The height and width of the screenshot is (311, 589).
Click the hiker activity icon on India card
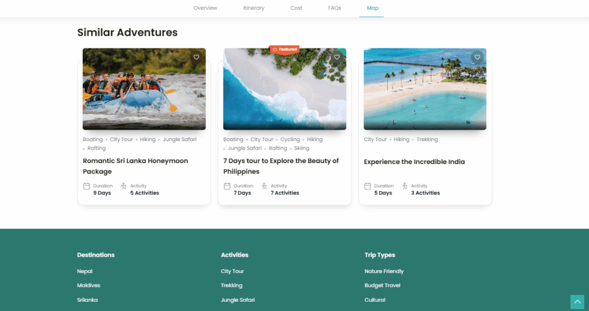(404, 186)
